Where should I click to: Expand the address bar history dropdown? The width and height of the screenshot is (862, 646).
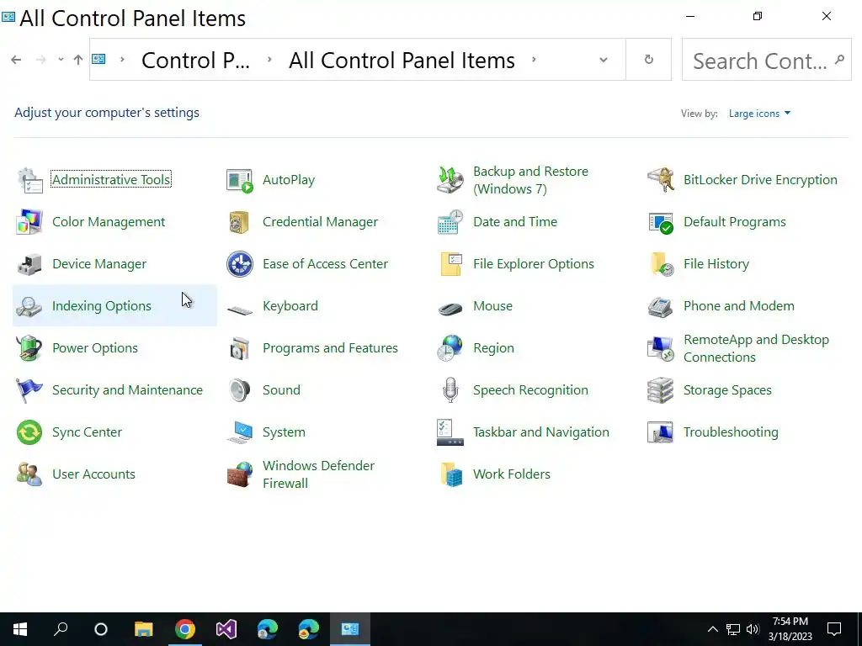pos(604,60)
